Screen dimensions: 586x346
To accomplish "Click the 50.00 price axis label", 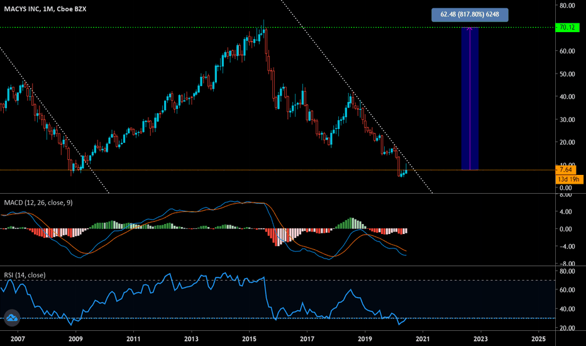I will [x=567, y=74].
